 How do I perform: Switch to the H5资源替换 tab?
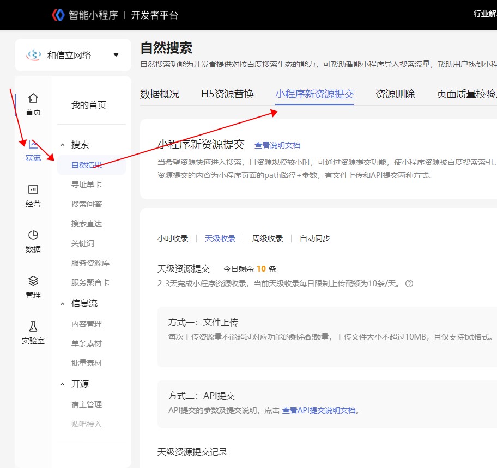click(x=227, y=94)
